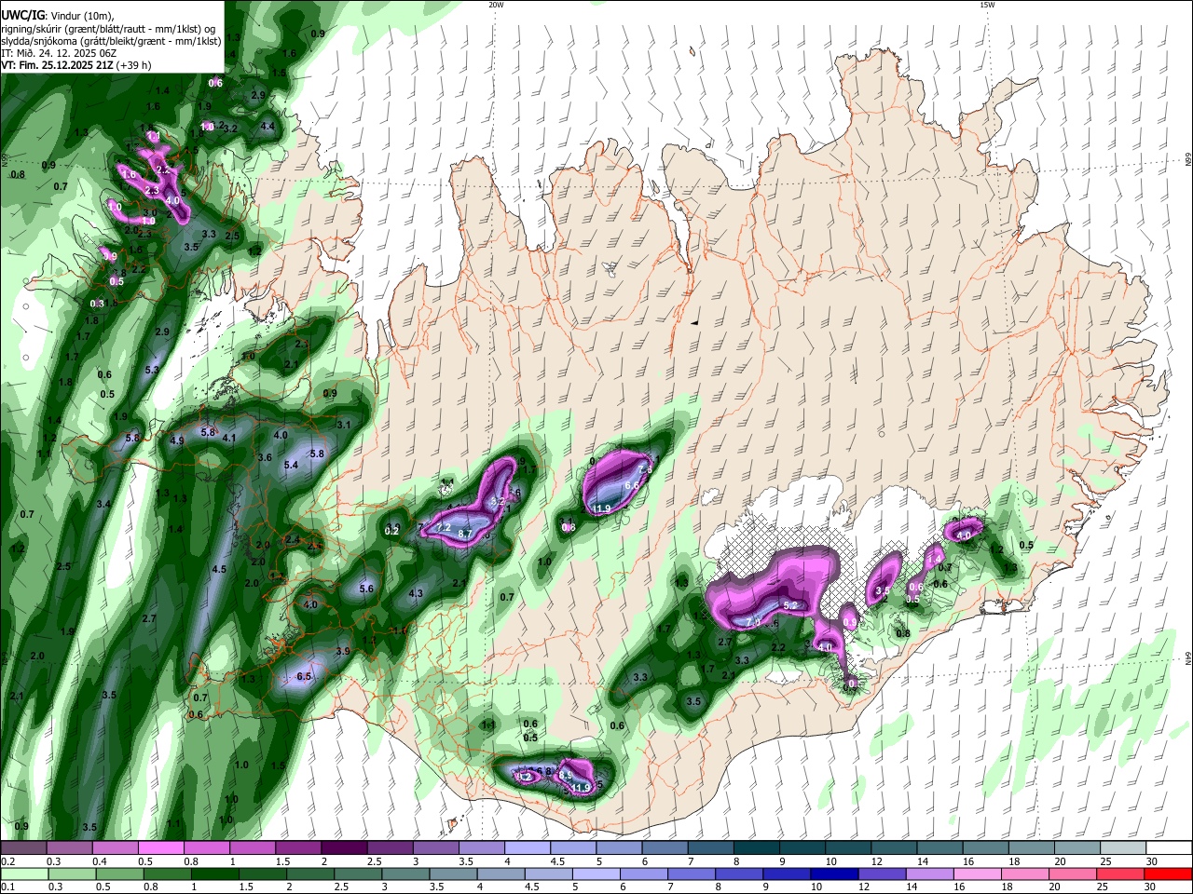1193x894 pixels.
Task: Click the 5.2 value in the pink area
Action: coord(791,605)
